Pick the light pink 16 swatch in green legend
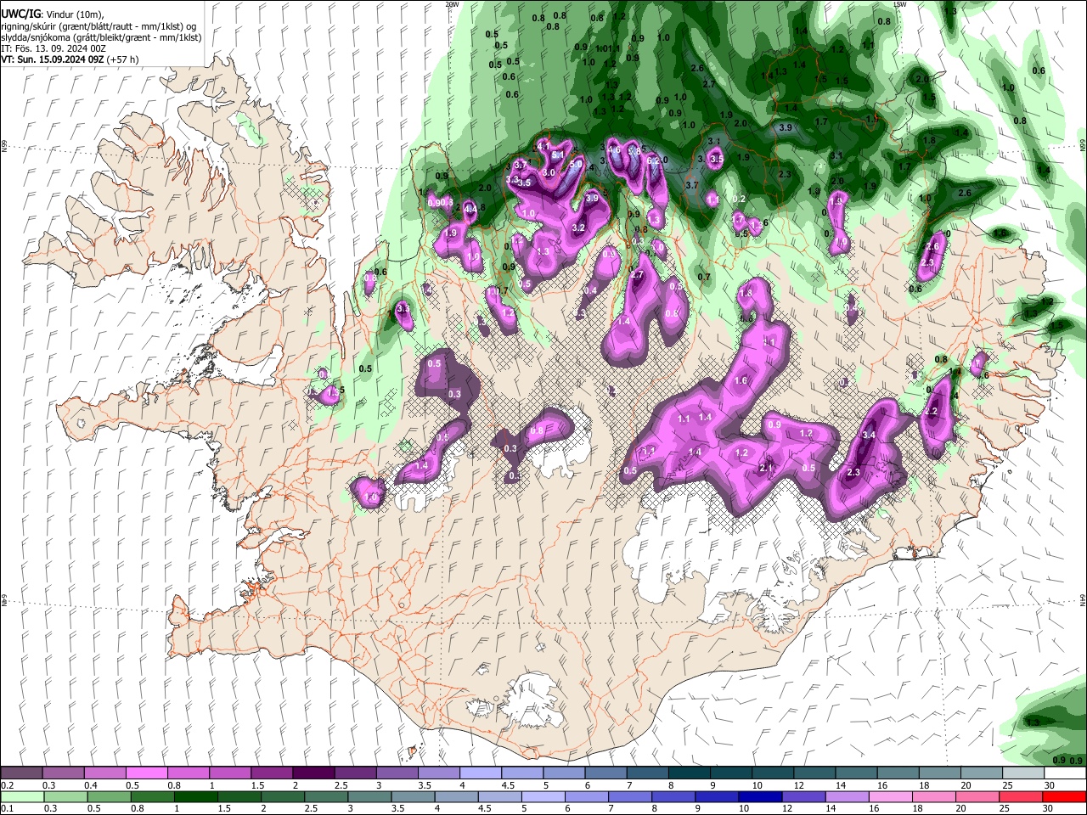Viewport: 1087px width, 815px height. click(891, 797)
